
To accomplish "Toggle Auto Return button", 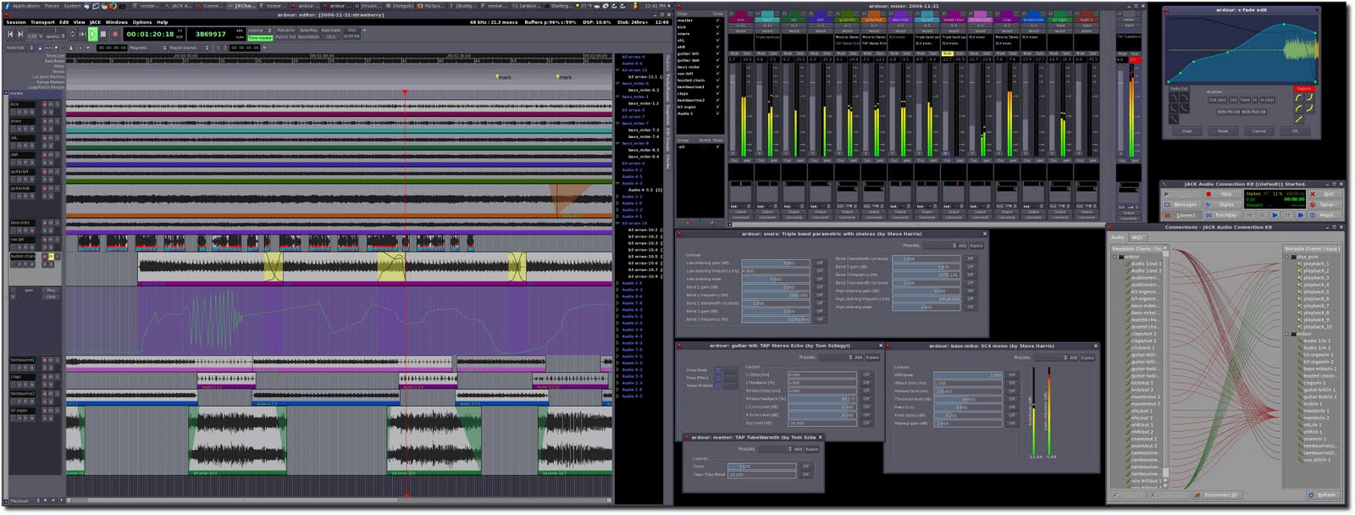I will (308, 37).
